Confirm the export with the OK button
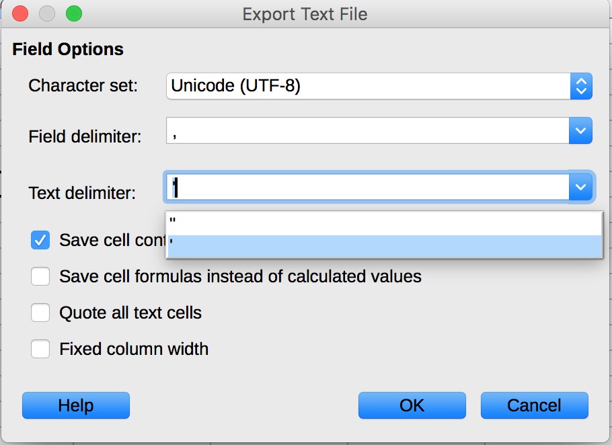The height and width of the screenshot is (445, 612). coord(412,405)
